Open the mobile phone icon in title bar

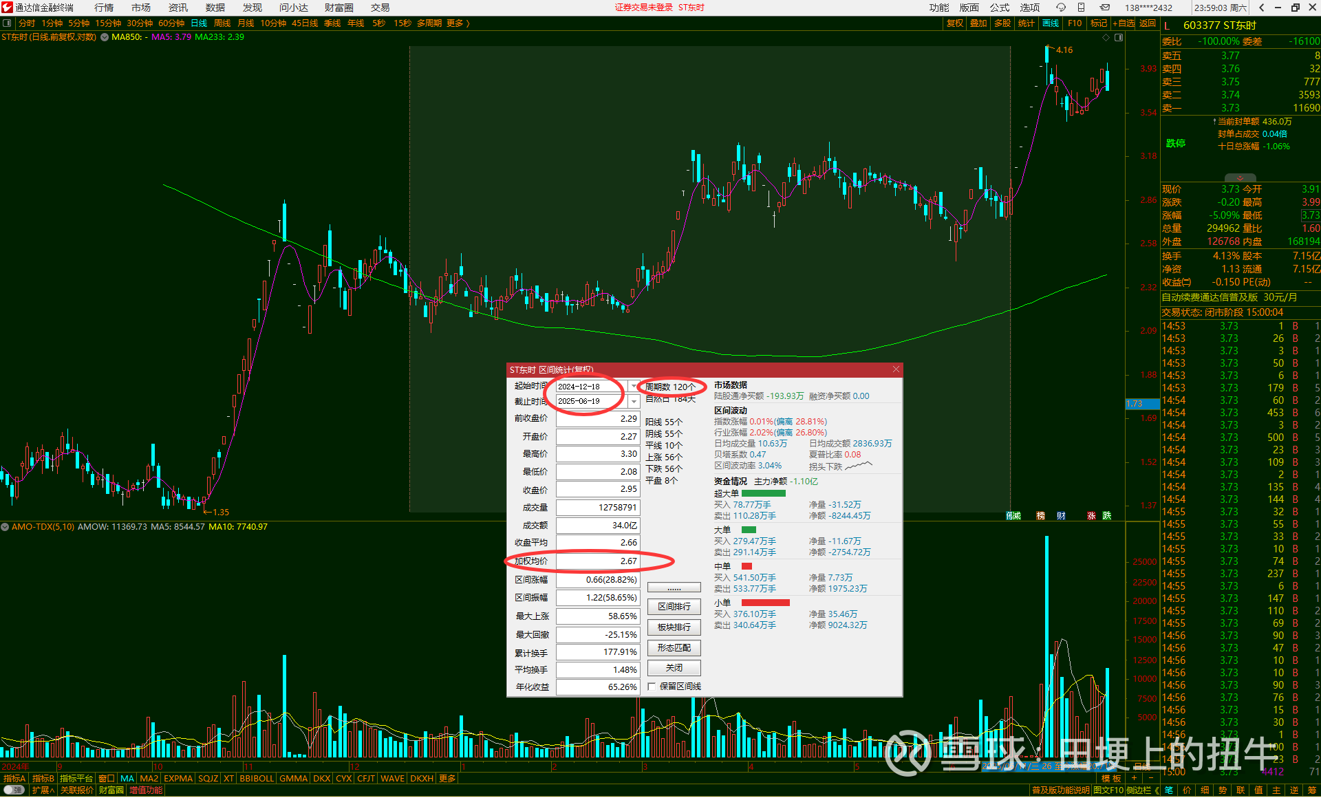pyautogui.click(x=1082, y=8)
